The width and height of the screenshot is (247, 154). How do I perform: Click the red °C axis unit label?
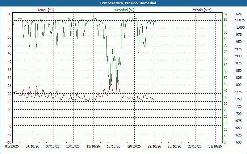[x=10, y=14]
